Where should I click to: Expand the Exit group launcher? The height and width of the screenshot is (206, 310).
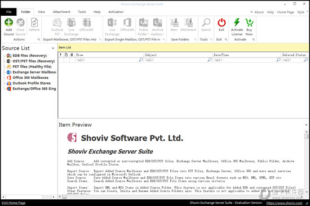(226, 39)
